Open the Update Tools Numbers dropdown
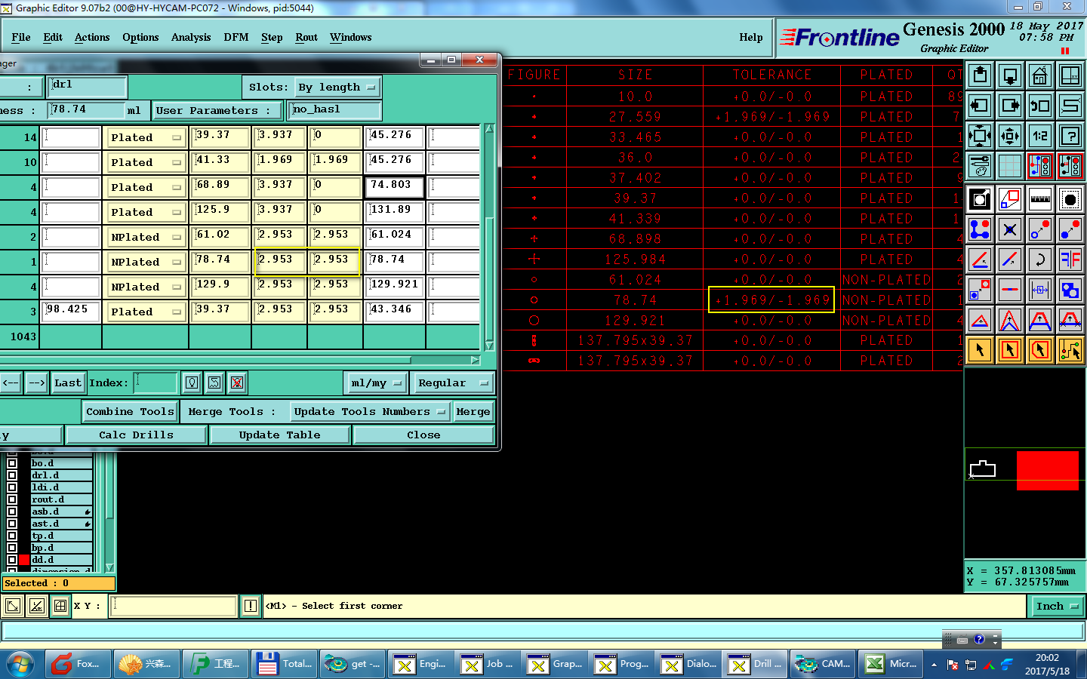Image resolution: width=1087 pixels, height=679 pixels. click(x=370, y=412)
